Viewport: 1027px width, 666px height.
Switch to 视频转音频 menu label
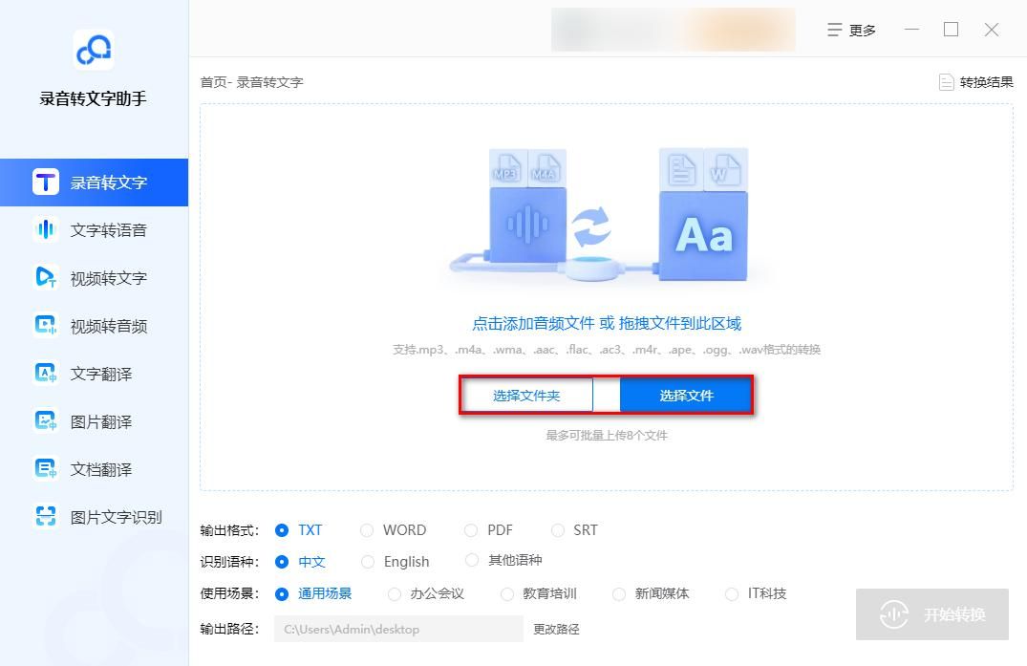pos(109,326)
